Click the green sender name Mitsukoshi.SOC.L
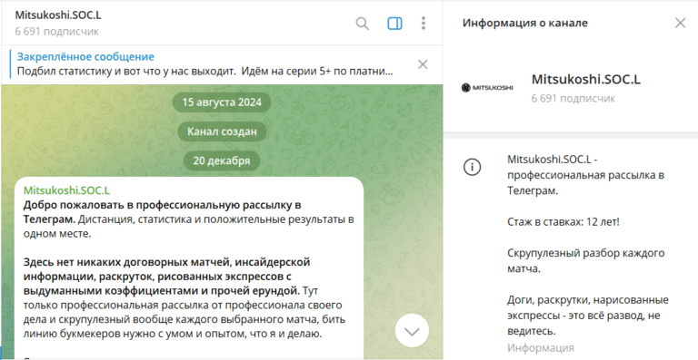 click(66, 190)
